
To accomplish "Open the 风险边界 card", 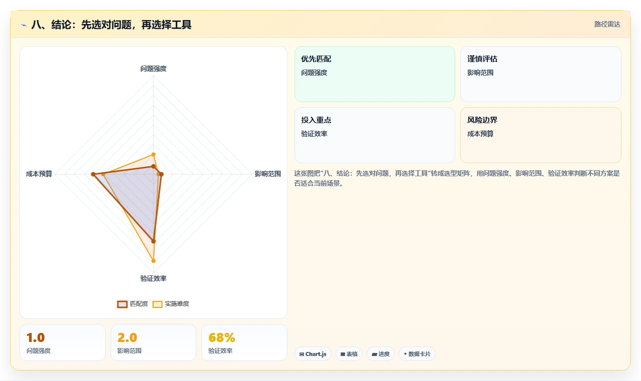I will pos(541,135).
